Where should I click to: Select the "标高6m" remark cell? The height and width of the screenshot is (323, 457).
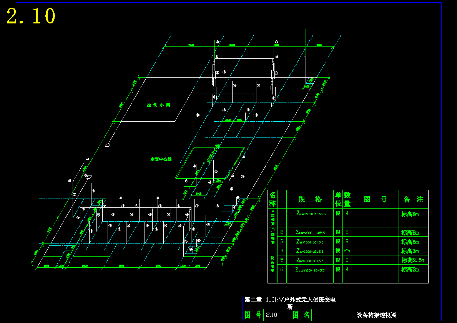pyautogui.click(x=410, y=242)
